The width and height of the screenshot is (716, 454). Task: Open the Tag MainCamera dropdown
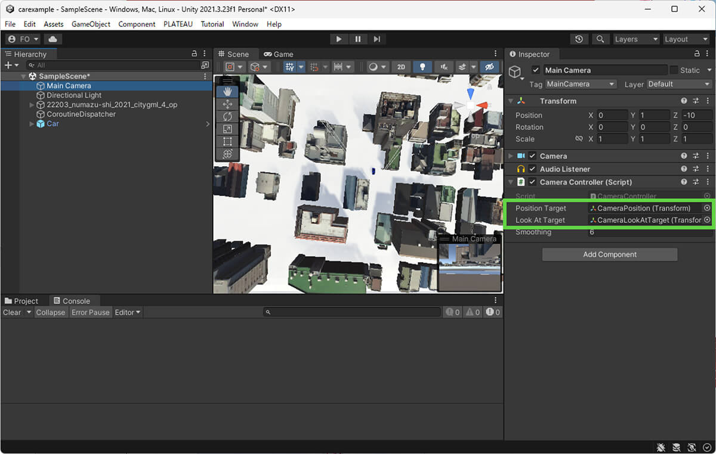coord(580,84)
